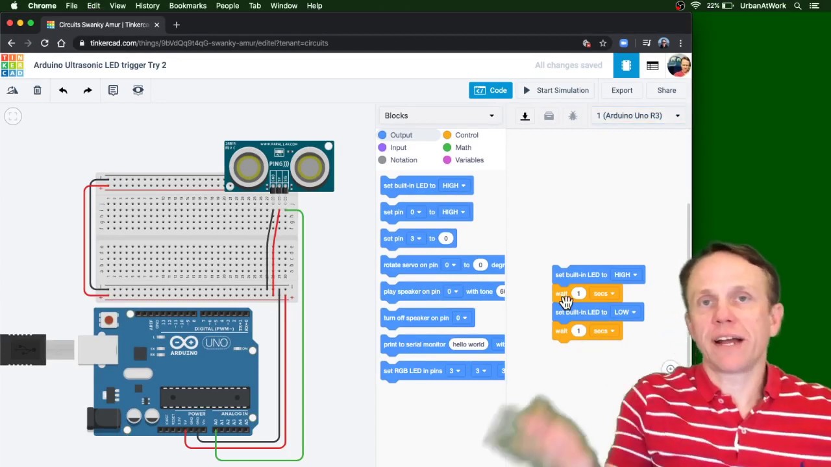Open speaker pin dropdown
The image size is (831, 467).
tap(453, 291)
